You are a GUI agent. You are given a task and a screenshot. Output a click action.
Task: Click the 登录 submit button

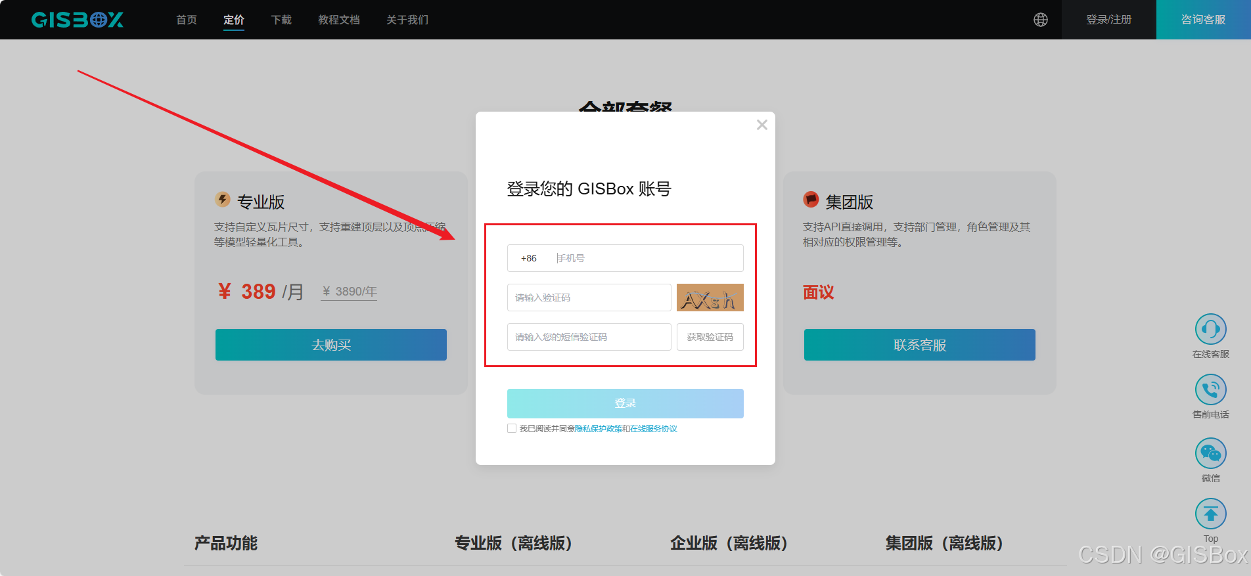coord(625,403)
